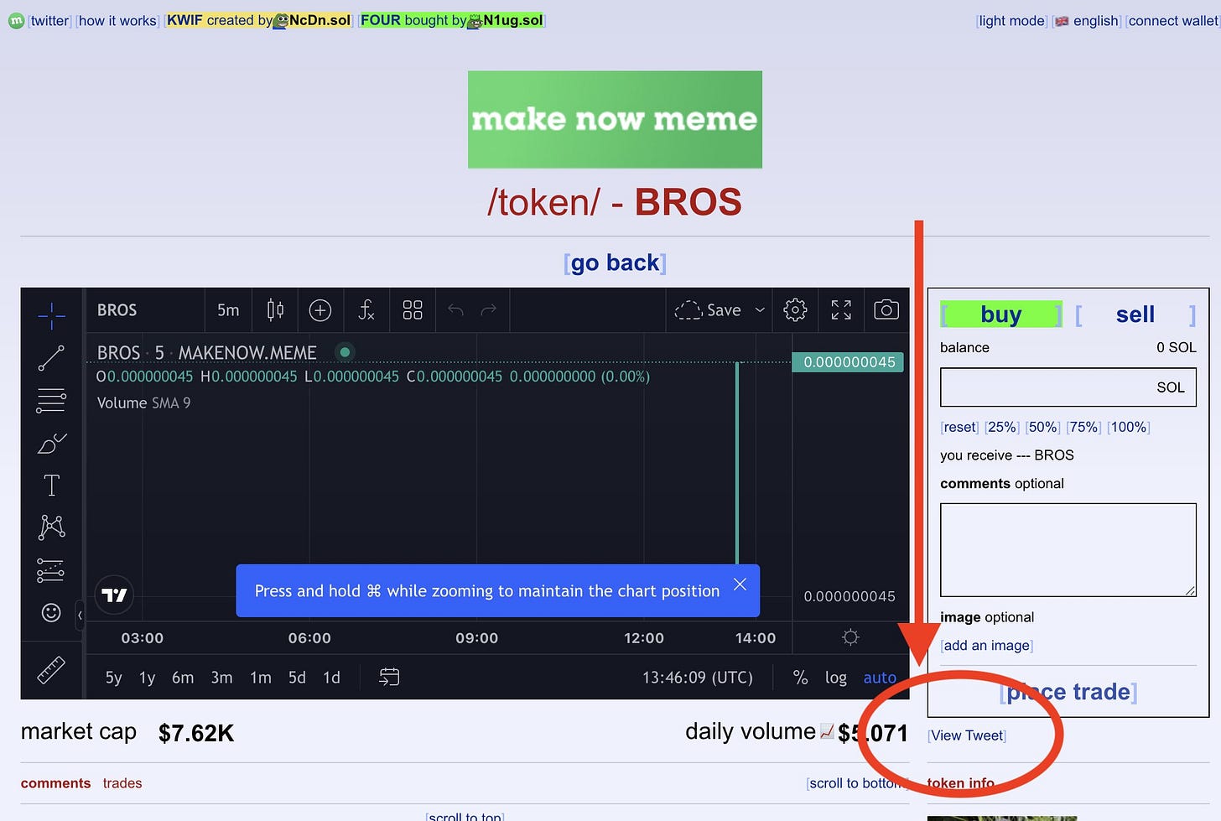This screenshot has height=821, width=1221.
Task: Reset the trade amount
Action: click(x=960, y=427)
